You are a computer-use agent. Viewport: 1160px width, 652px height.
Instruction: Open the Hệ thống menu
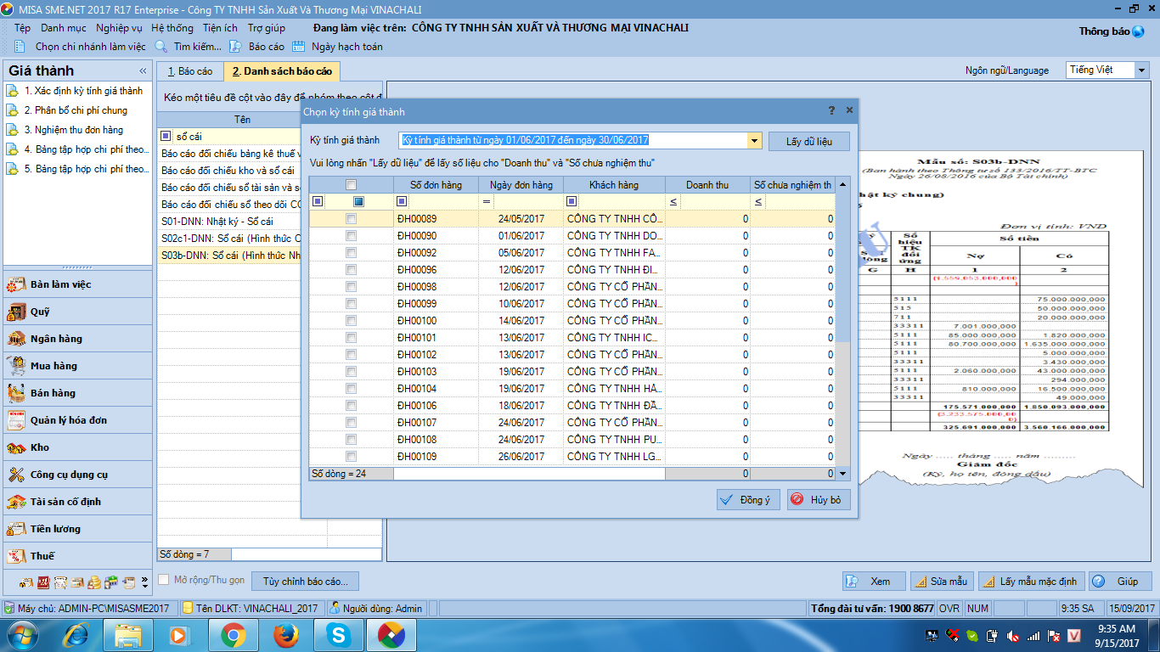tap(172, 28)
